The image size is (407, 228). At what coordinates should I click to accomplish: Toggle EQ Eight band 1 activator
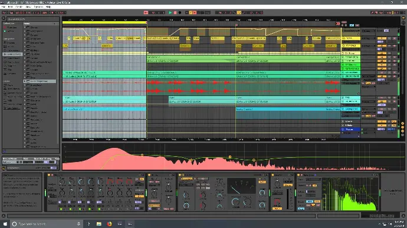(61, 209)
